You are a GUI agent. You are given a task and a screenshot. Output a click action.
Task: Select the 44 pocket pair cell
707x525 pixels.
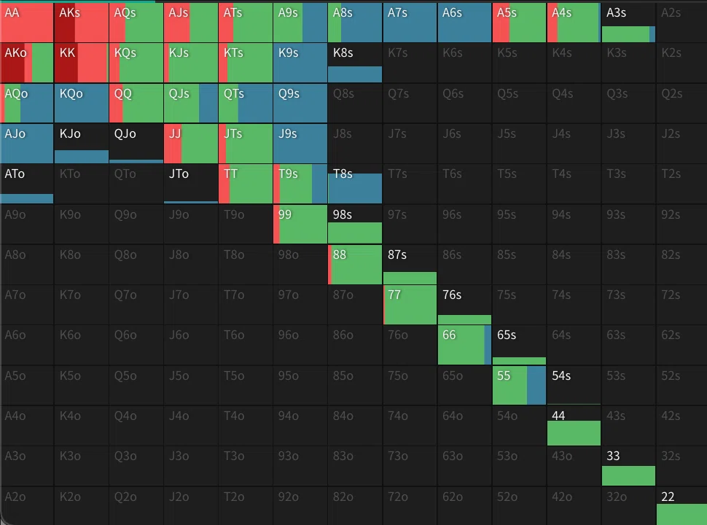coord(574,425)
